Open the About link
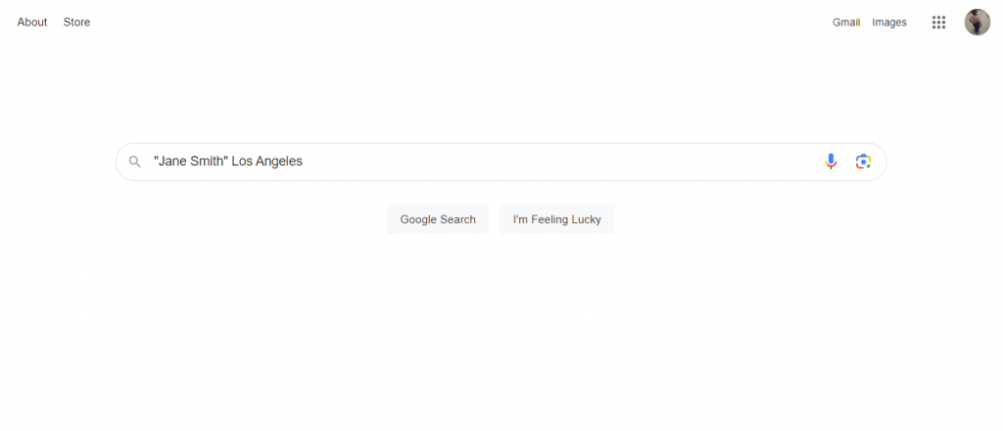The width and height of the screenshot is (1003, 431). click(32, 23)
